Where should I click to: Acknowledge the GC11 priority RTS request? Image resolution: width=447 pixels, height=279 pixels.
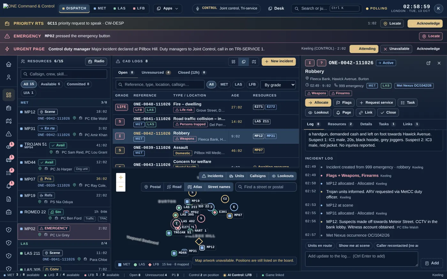coord(425,24)
